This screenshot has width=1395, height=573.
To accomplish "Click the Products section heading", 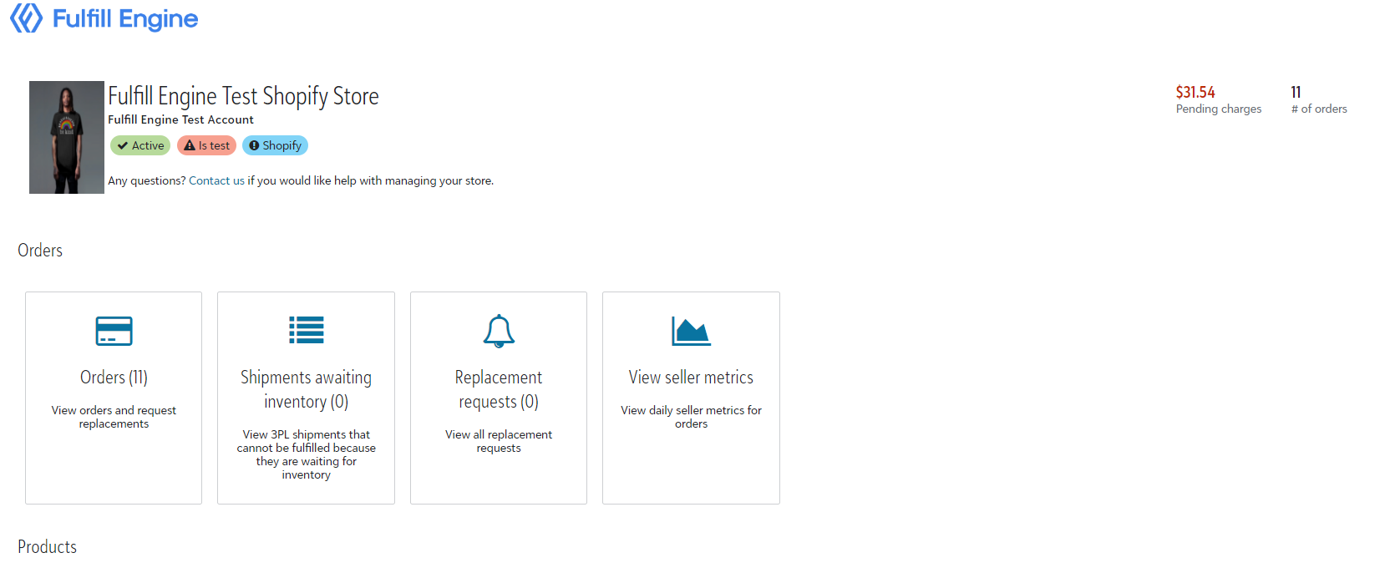I will (x=47, y=546).
